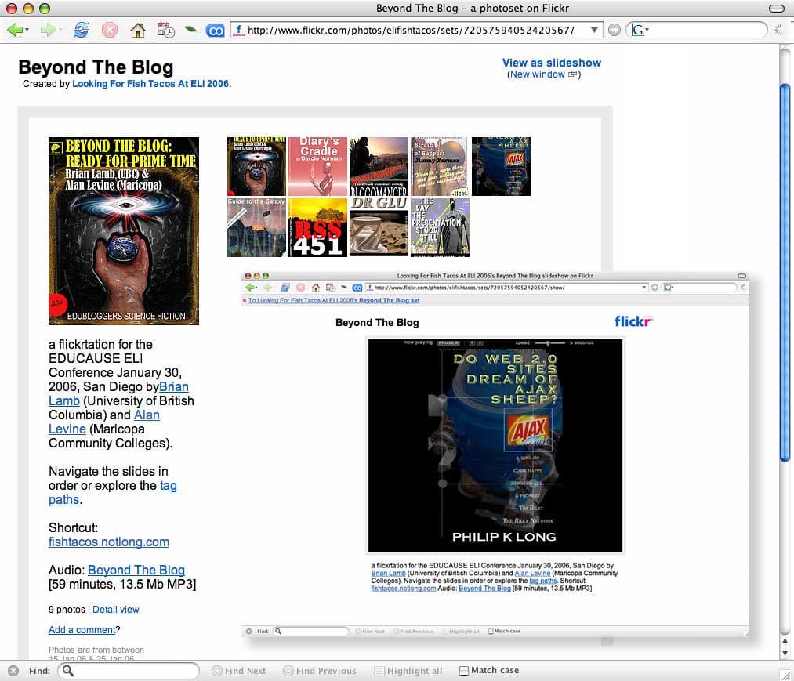Open the Forward button history dropdown arrow
The image size is (794, 681).
point(60,30)
